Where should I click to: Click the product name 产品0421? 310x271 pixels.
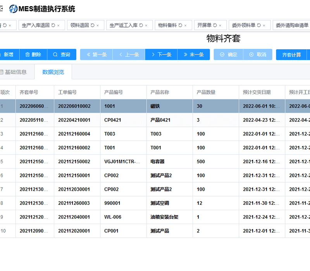click(x=160, y=120)
